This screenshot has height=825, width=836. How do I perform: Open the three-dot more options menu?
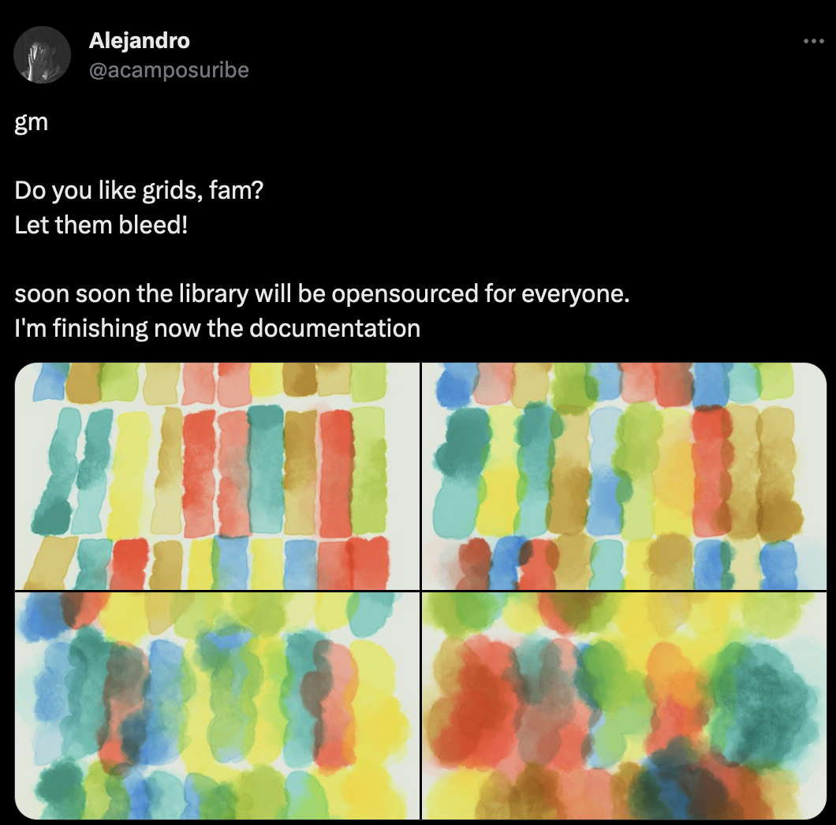814,41
